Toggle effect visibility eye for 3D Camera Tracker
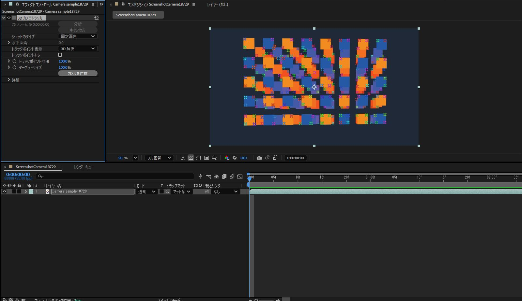The width and height of the screenshot is (522, 301). pos(9,18)
